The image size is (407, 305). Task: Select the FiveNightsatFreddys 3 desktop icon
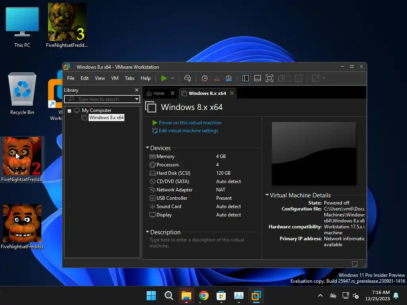coord(67,25)
